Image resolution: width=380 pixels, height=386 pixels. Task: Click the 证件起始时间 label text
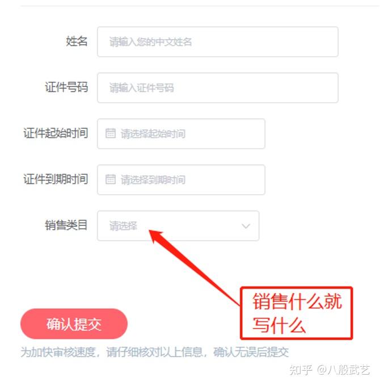tap(56, 133)
